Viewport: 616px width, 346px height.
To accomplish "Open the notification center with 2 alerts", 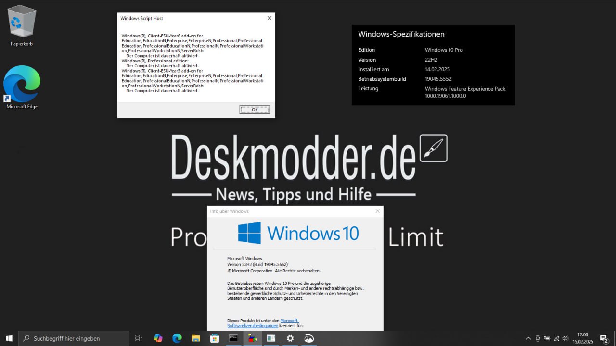I will [x=604, y=338].
